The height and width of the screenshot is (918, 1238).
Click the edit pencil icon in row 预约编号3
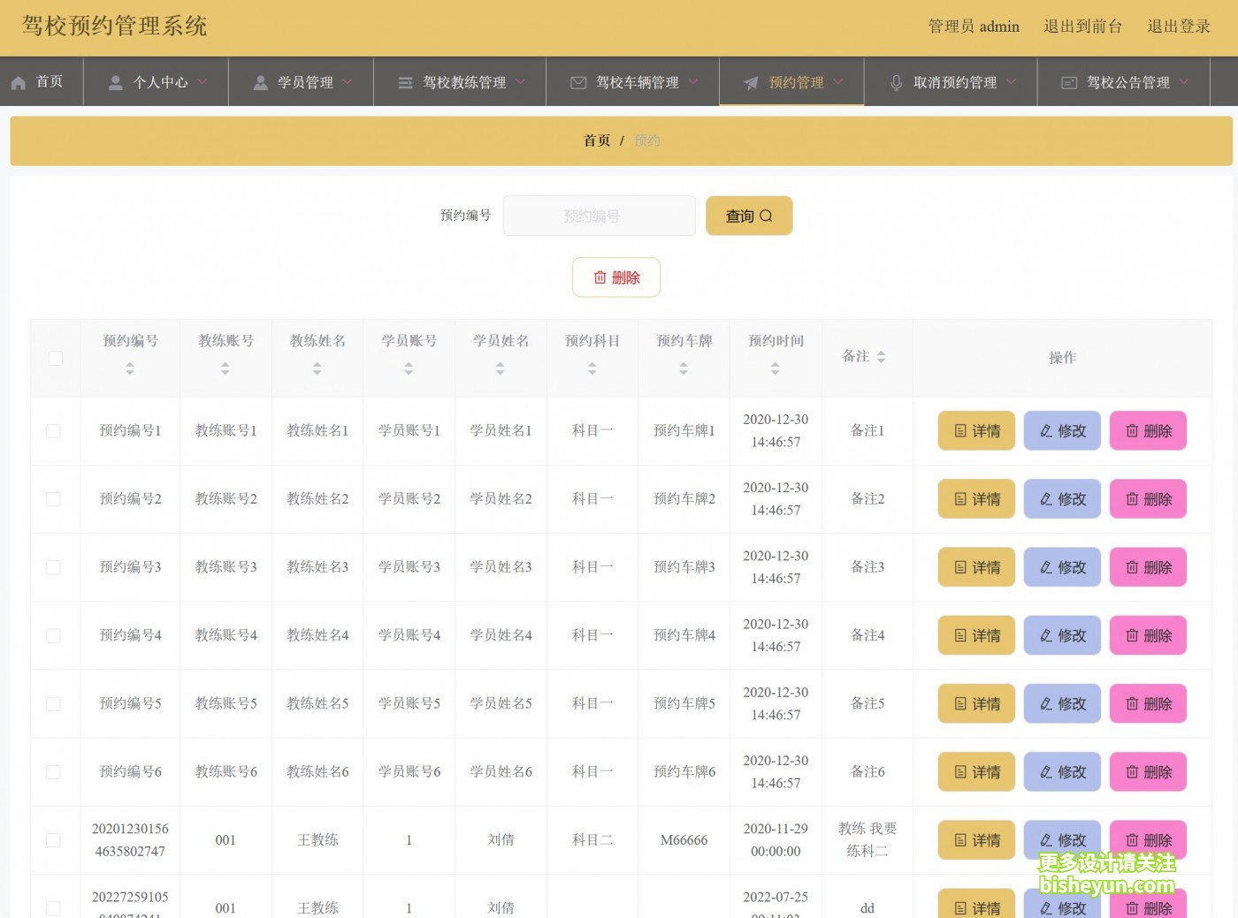[x=1046, y=567]
